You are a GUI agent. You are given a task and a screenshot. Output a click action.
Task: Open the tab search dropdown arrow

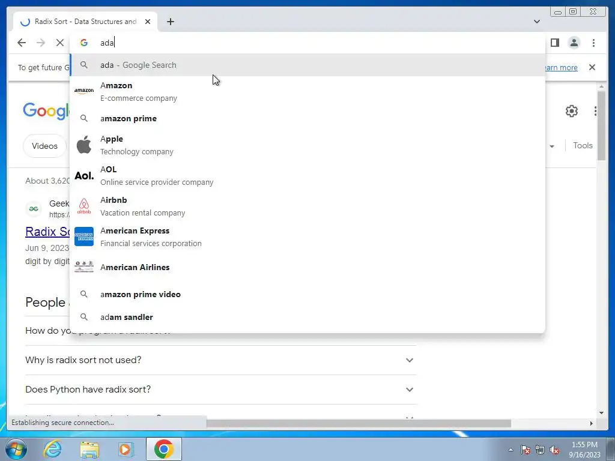coord(536,22)
